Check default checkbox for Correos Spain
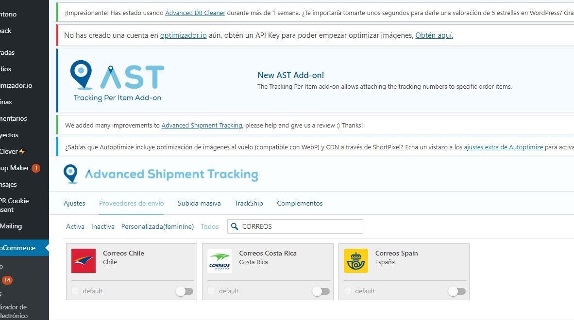Image resolution: width=574 pixels, height=320 pixels. point(348,291)
